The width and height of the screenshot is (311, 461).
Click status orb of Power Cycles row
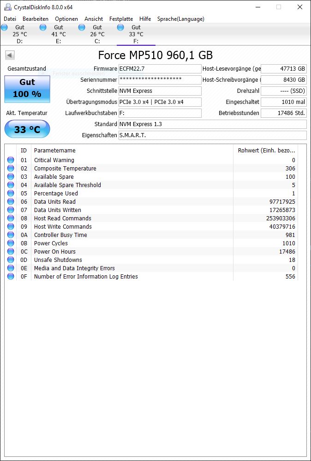[x=11, y=243]
